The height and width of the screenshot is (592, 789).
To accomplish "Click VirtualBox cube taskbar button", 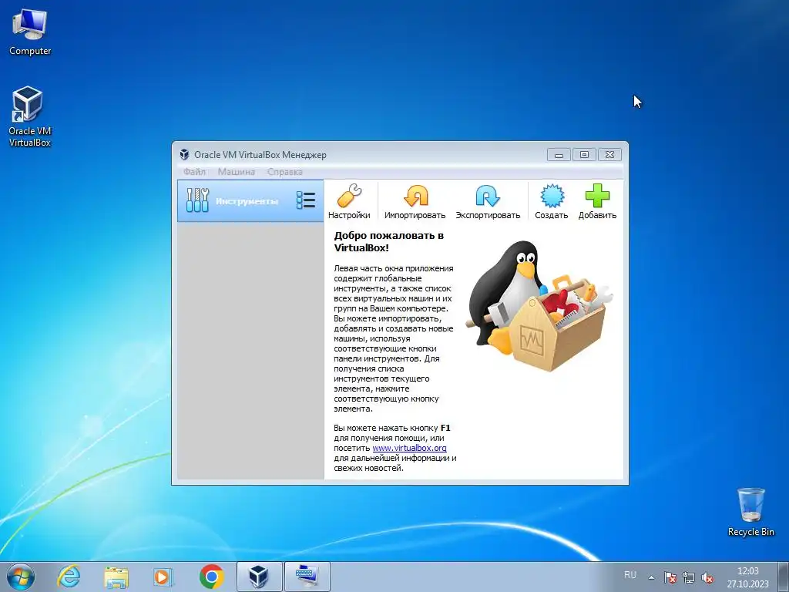I will pyautogui.click(x=259, y=577).
